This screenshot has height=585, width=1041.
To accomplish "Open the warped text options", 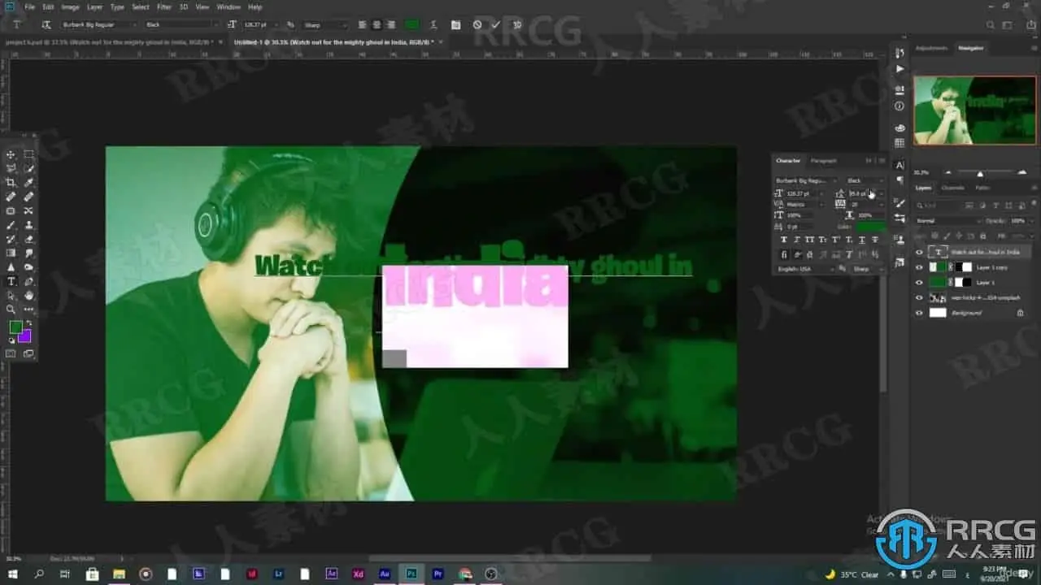I will coord(435,25).
